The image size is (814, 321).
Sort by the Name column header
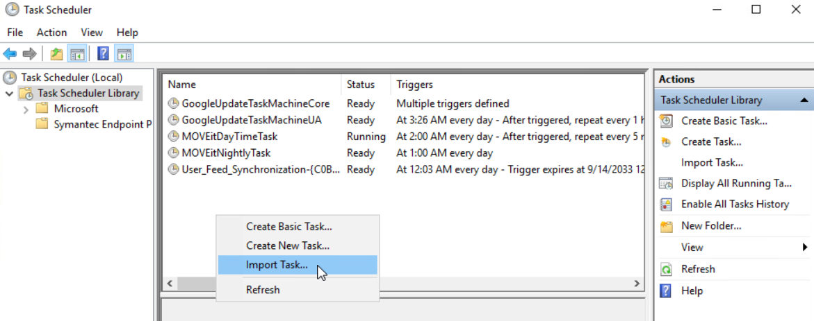pos(252,85)
